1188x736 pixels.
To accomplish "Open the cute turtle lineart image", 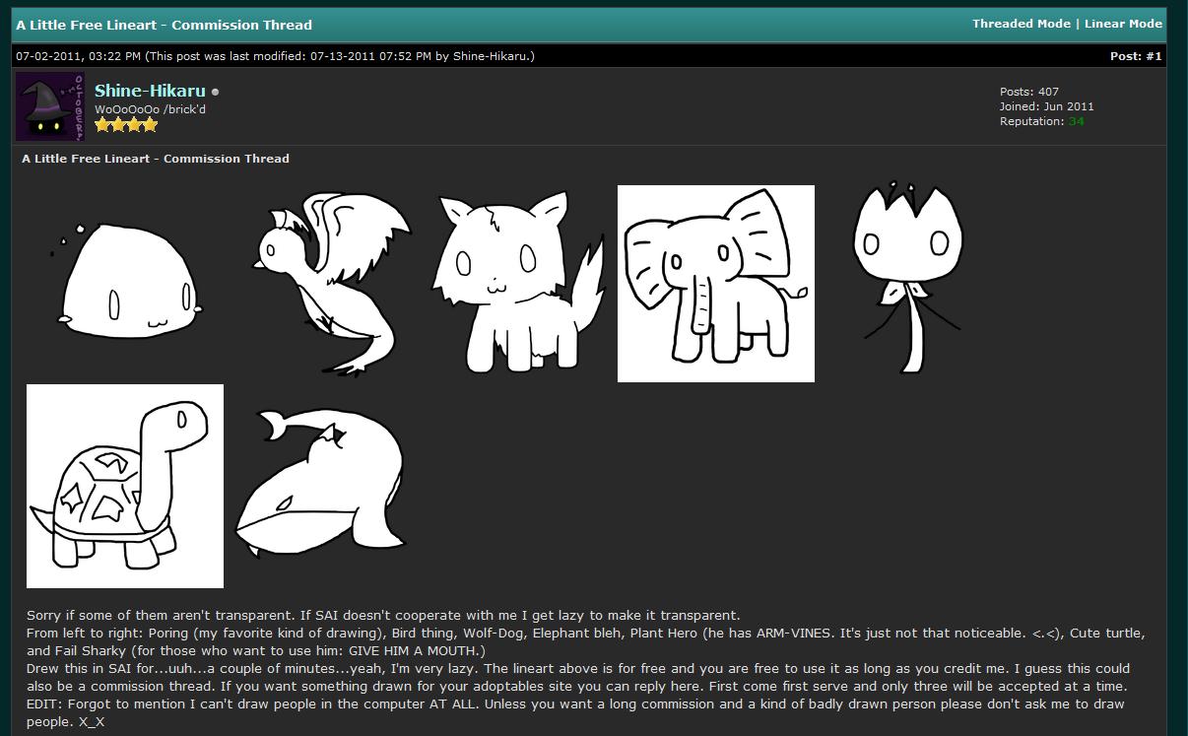I will [x=125, y=486].
